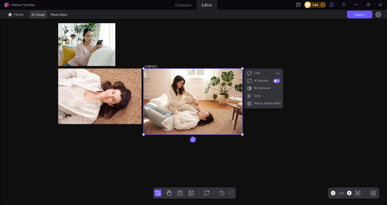Choose AI Upscale in the context menu
387x205 pixels.
261,81
